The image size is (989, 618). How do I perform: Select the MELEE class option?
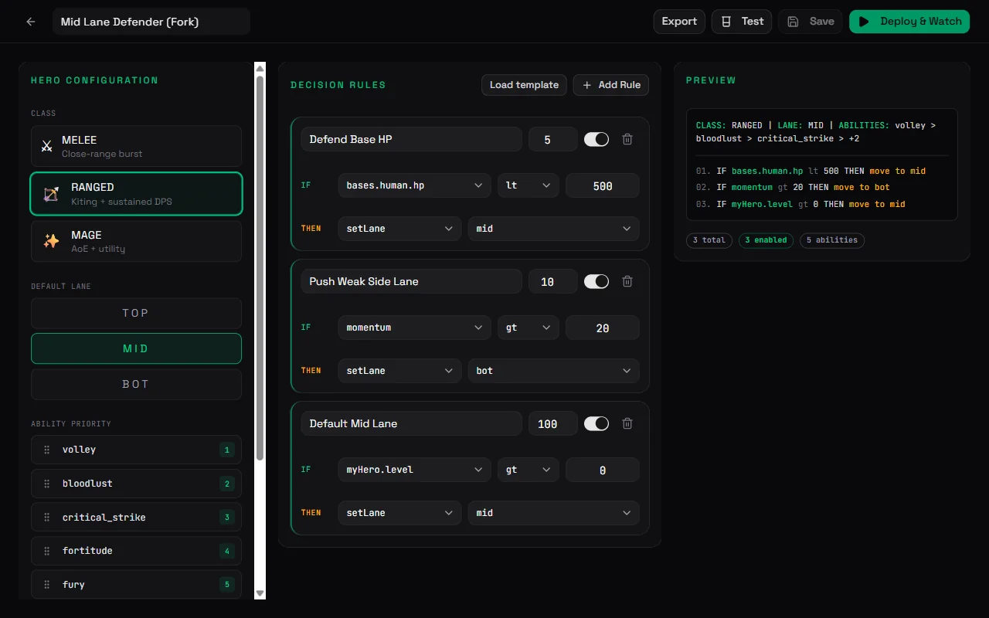coord(136,146)
